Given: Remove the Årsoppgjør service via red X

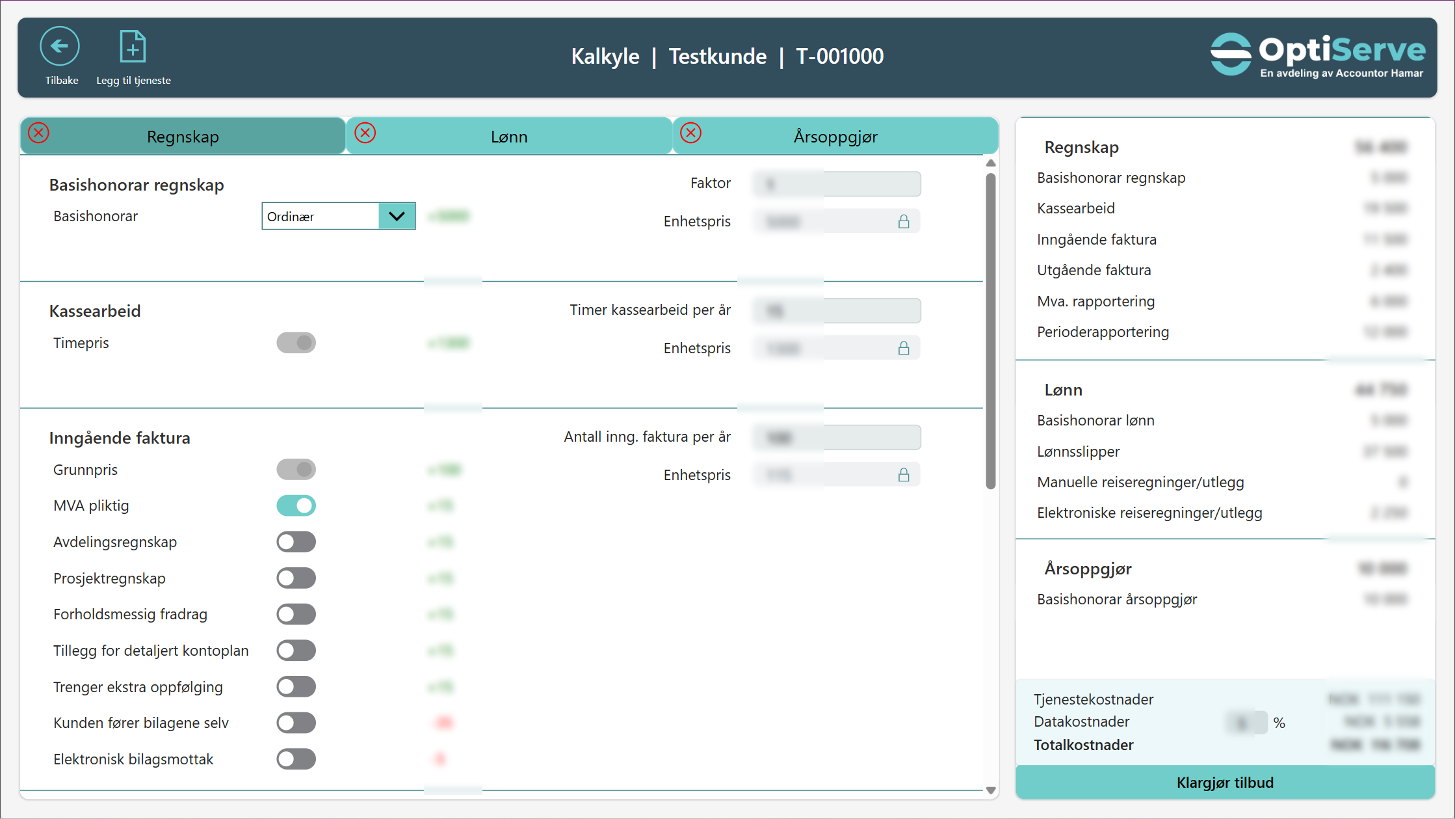Looking at the screenshot, I should point(690,133).
